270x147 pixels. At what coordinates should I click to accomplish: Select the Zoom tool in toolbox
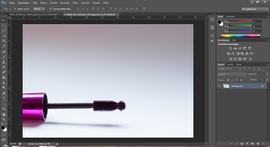point(4,120)
